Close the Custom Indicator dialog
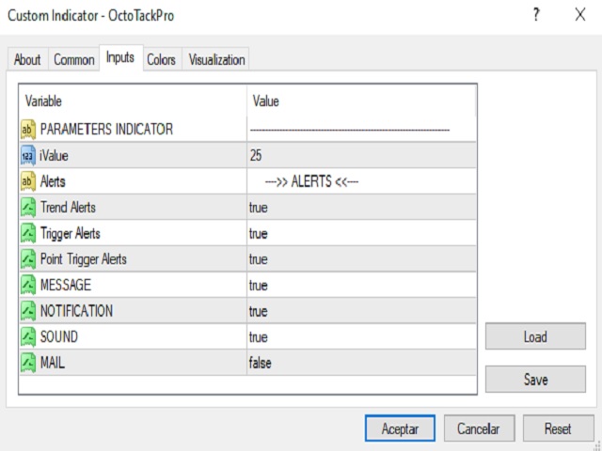This screenshot has width=602, height=451. [580, 15]
